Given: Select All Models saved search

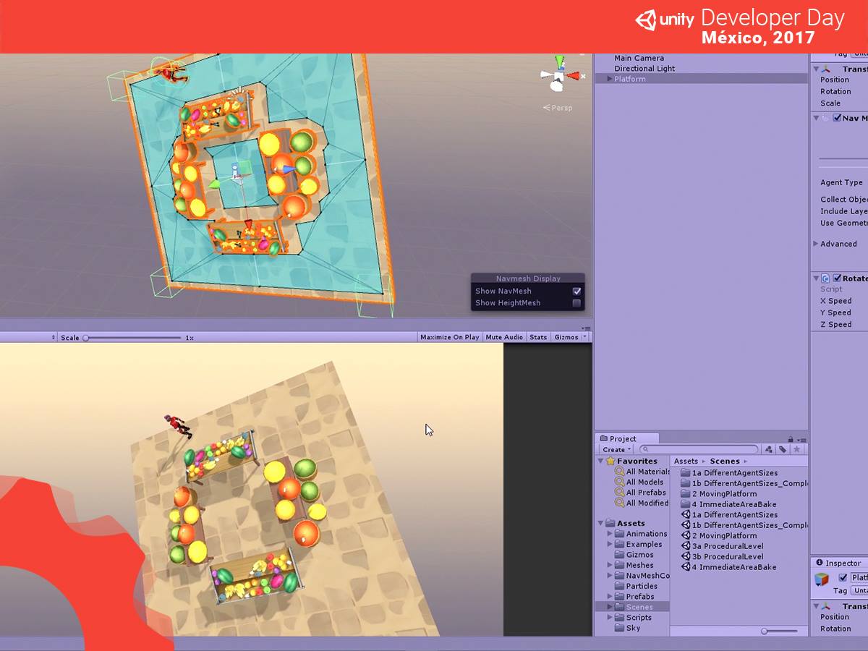Looking at the screenshot, I should 644,482.
